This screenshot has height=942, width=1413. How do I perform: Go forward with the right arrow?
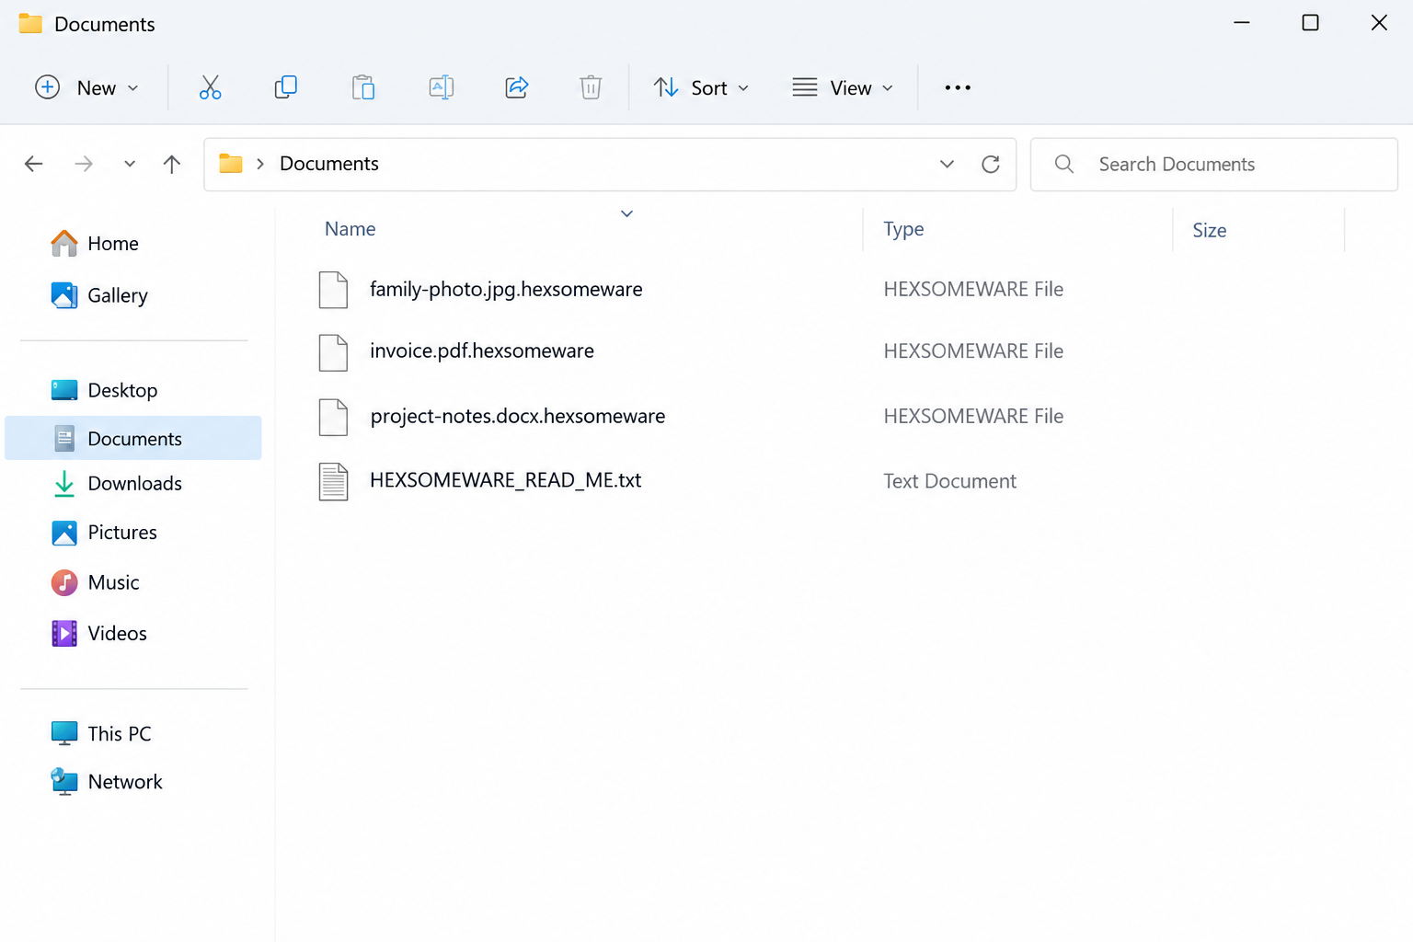coord(84,164)
